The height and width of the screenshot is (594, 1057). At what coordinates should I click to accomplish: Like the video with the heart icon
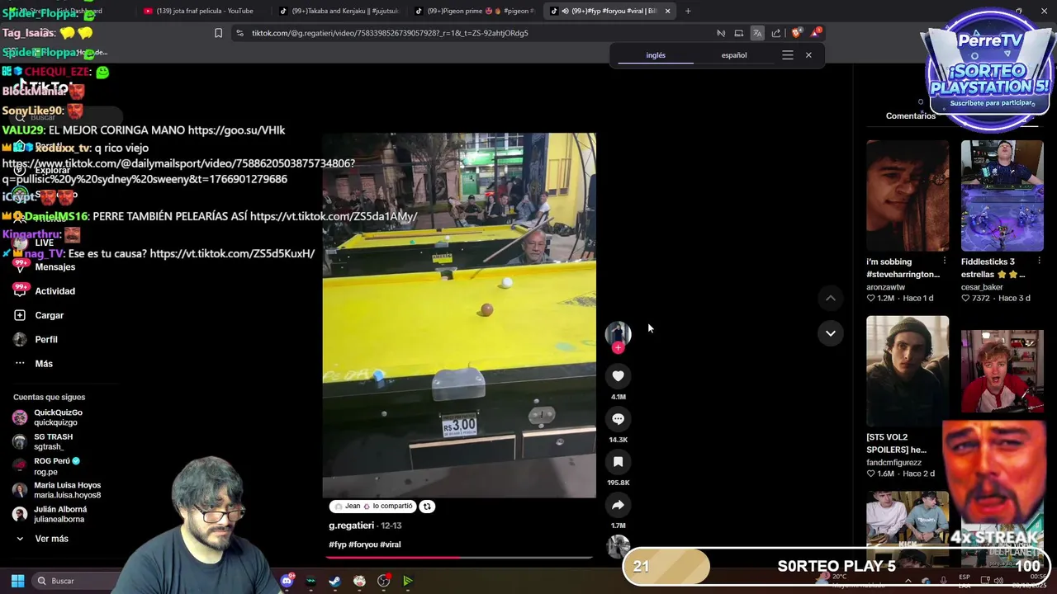tap(618, 376)
